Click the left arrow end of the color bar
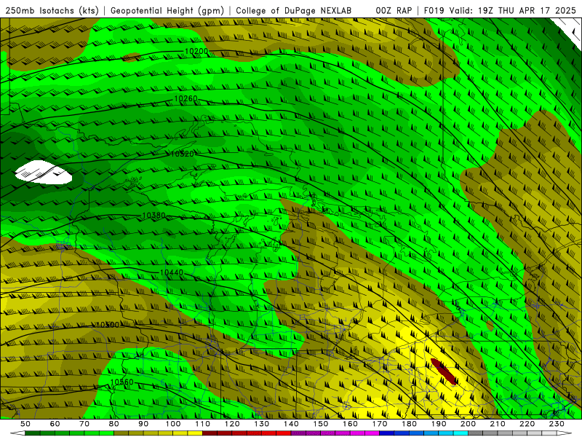Screen dimensions: 582x437 17,433
